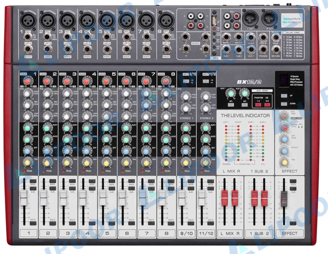
Task: Click the channel 8 XLR mic input
Action: point(166,20)
